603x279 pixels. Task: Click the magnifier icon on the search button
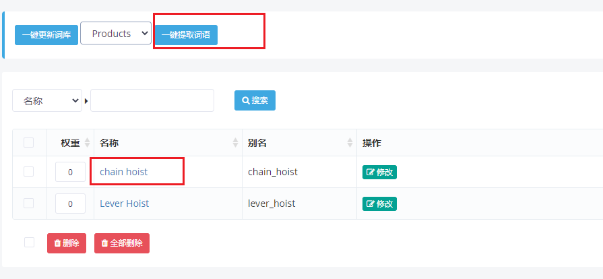pyautogui.click(x=246, y=100)
